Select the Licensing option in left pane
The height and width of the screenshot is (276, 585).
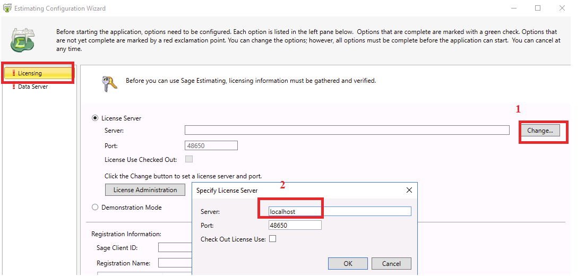(x=39, y=73)
